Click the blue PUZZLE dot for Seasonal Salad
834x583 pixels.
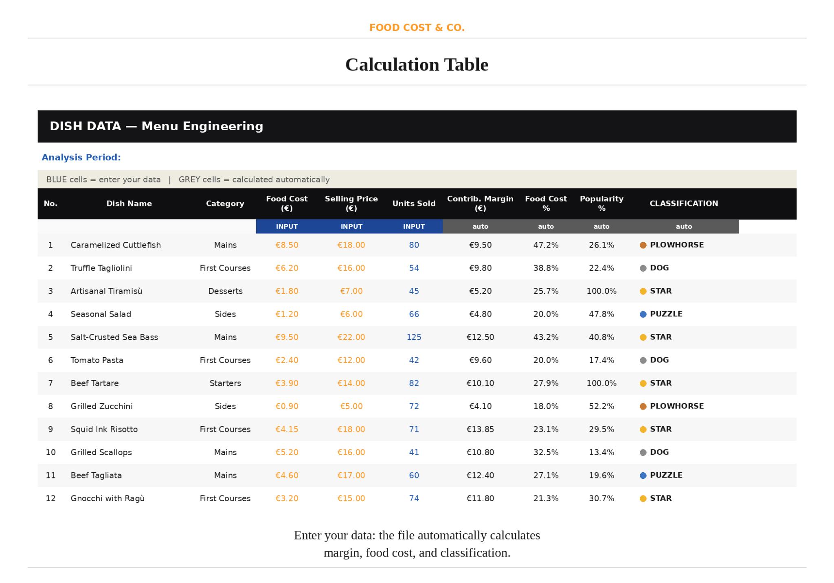[643, 314]
